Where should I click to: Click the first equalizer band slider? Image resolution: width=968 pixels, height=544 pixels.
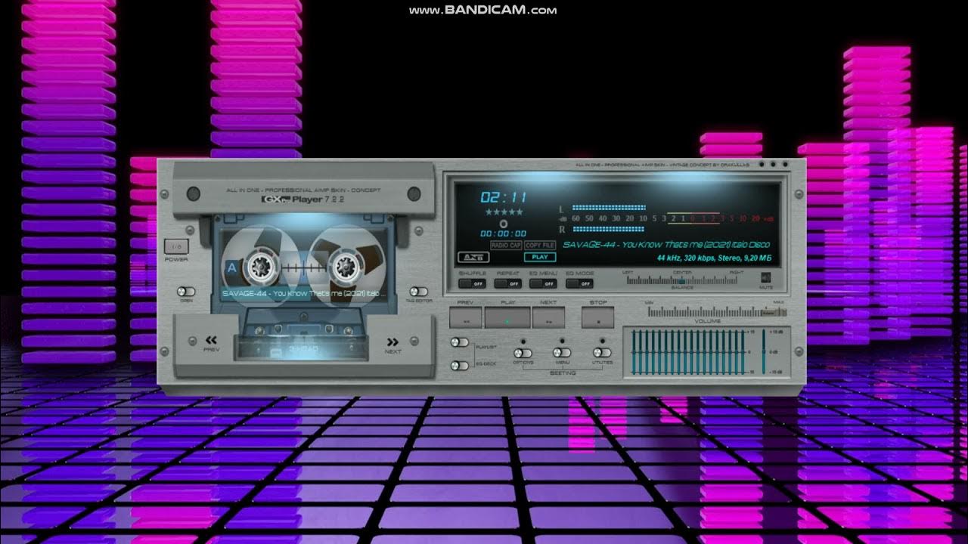[x=634, y=352]
